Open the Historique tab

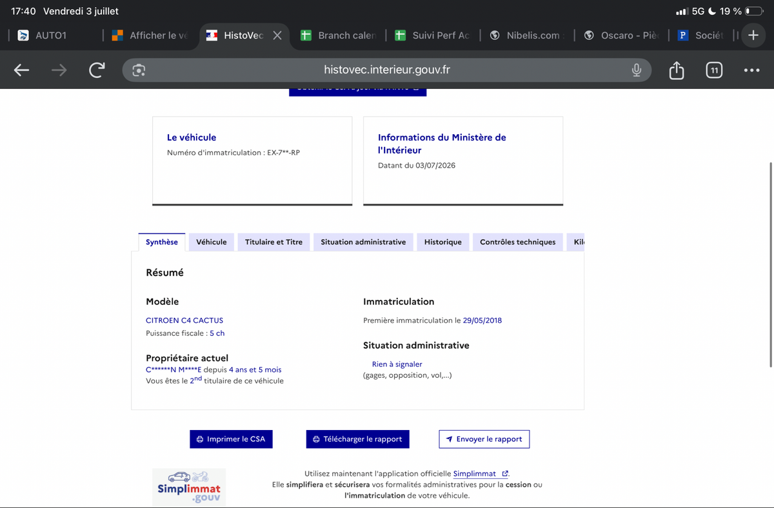point(443,242)
